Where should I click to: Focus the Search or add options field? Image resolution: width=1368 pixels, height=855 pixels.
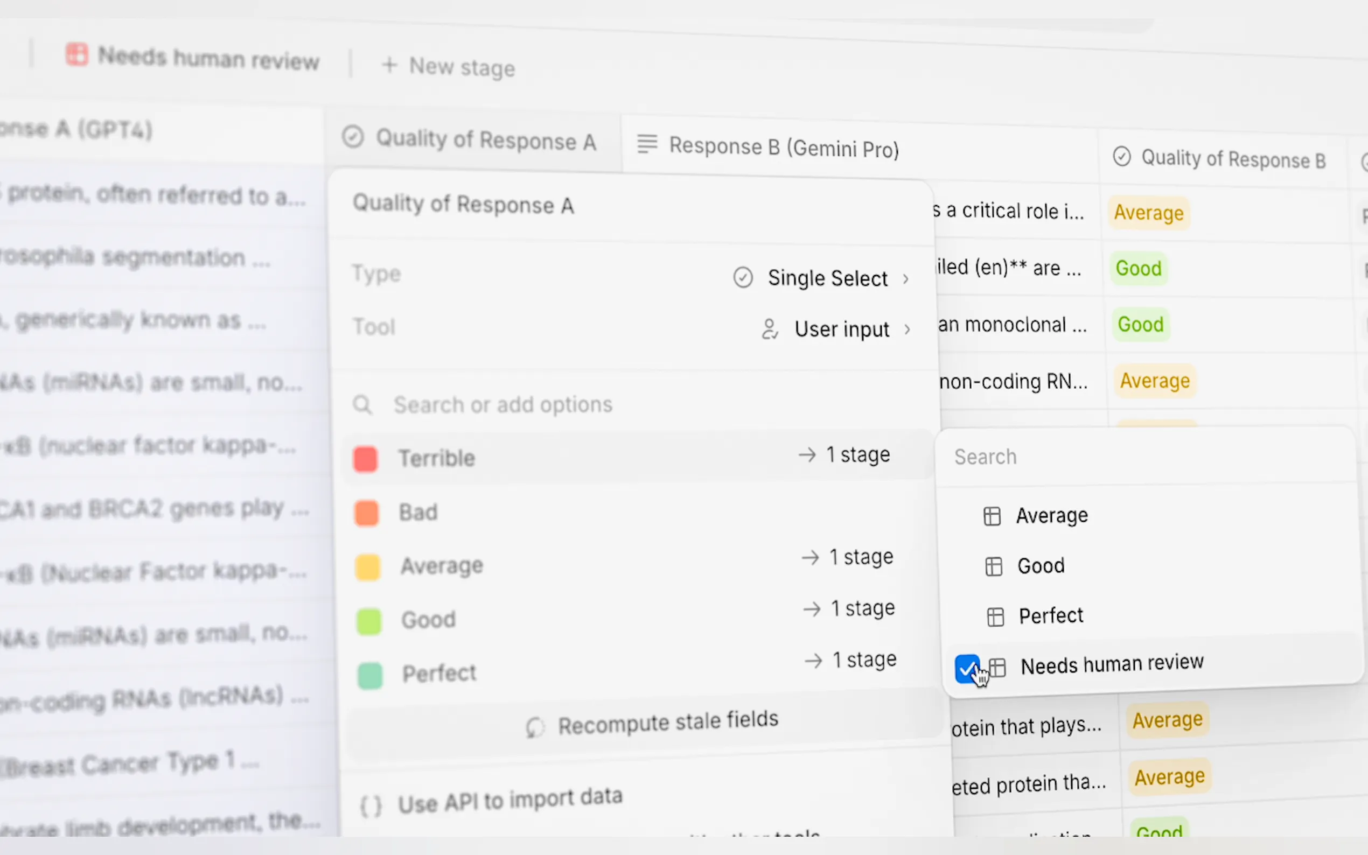(502, 404)
